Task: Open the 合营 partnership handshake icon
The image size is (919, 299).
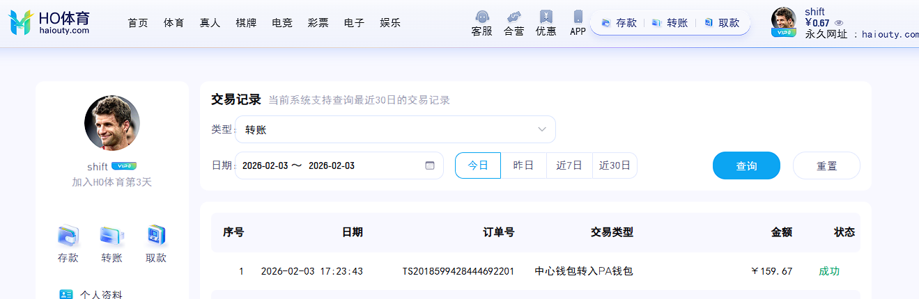Action: tap(514, 17)
